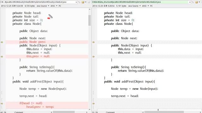
Task: Click right pane diff arrow below 'temp.next = head'
Action: coord(93,103)
